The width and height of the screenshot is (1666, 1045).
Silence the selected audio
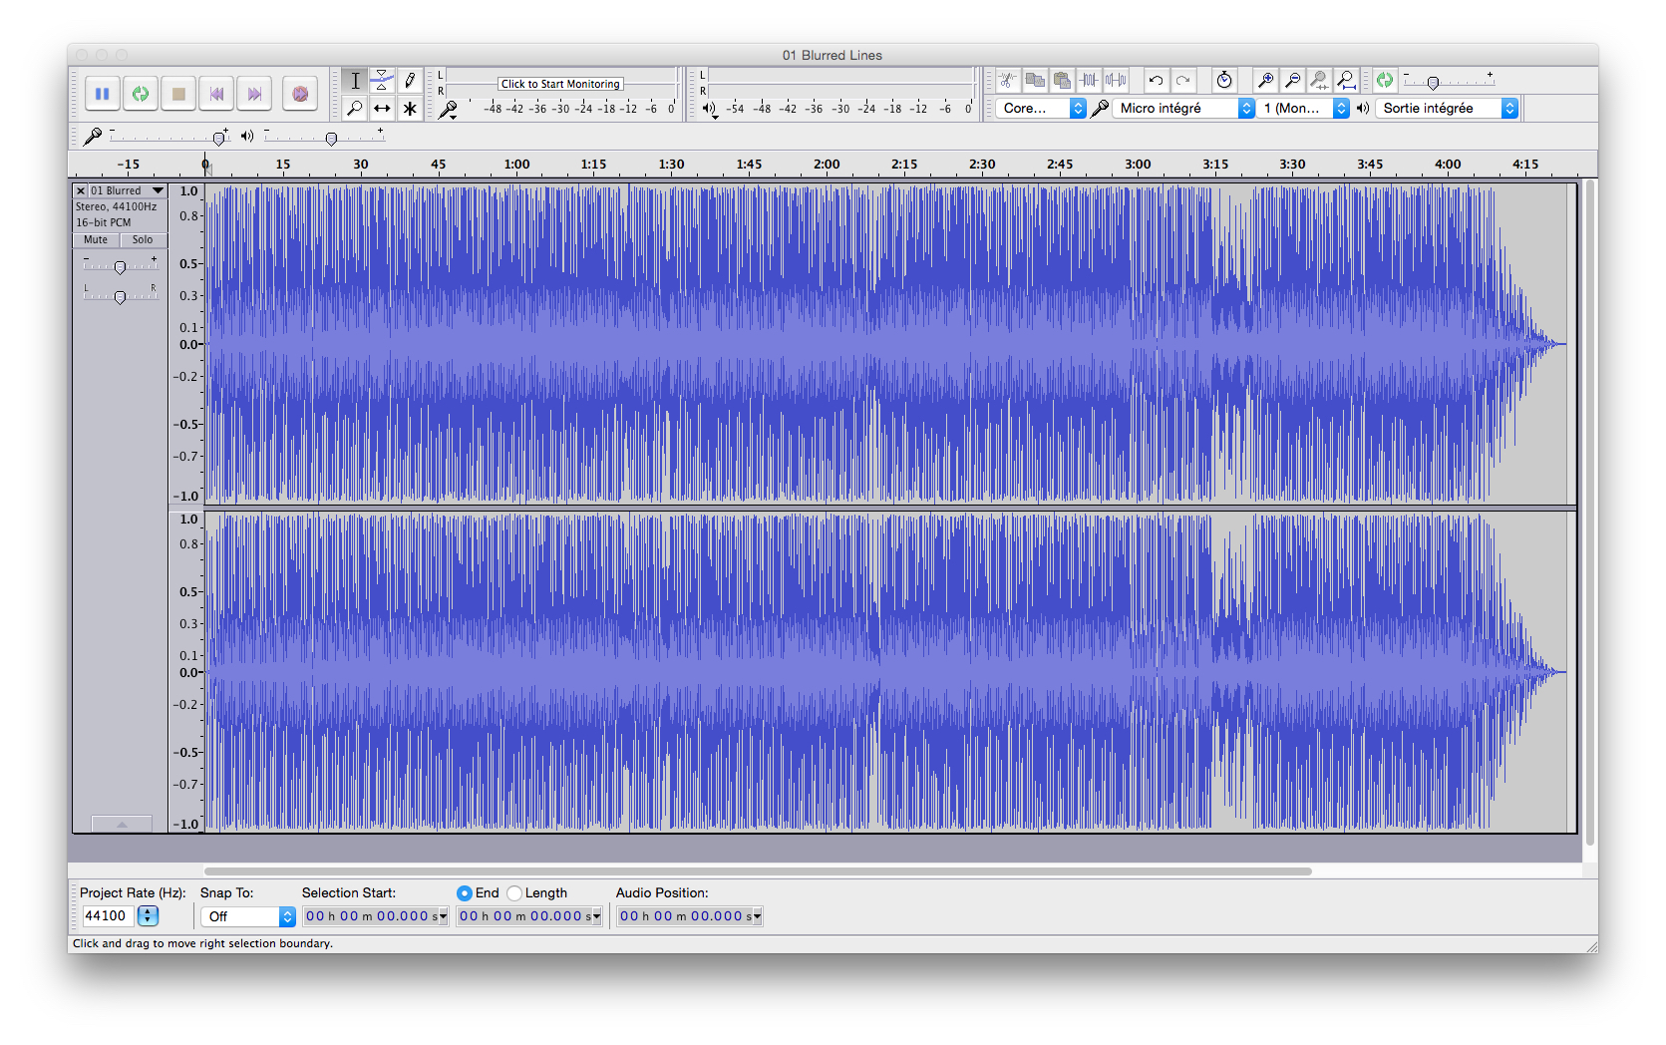1114,80
